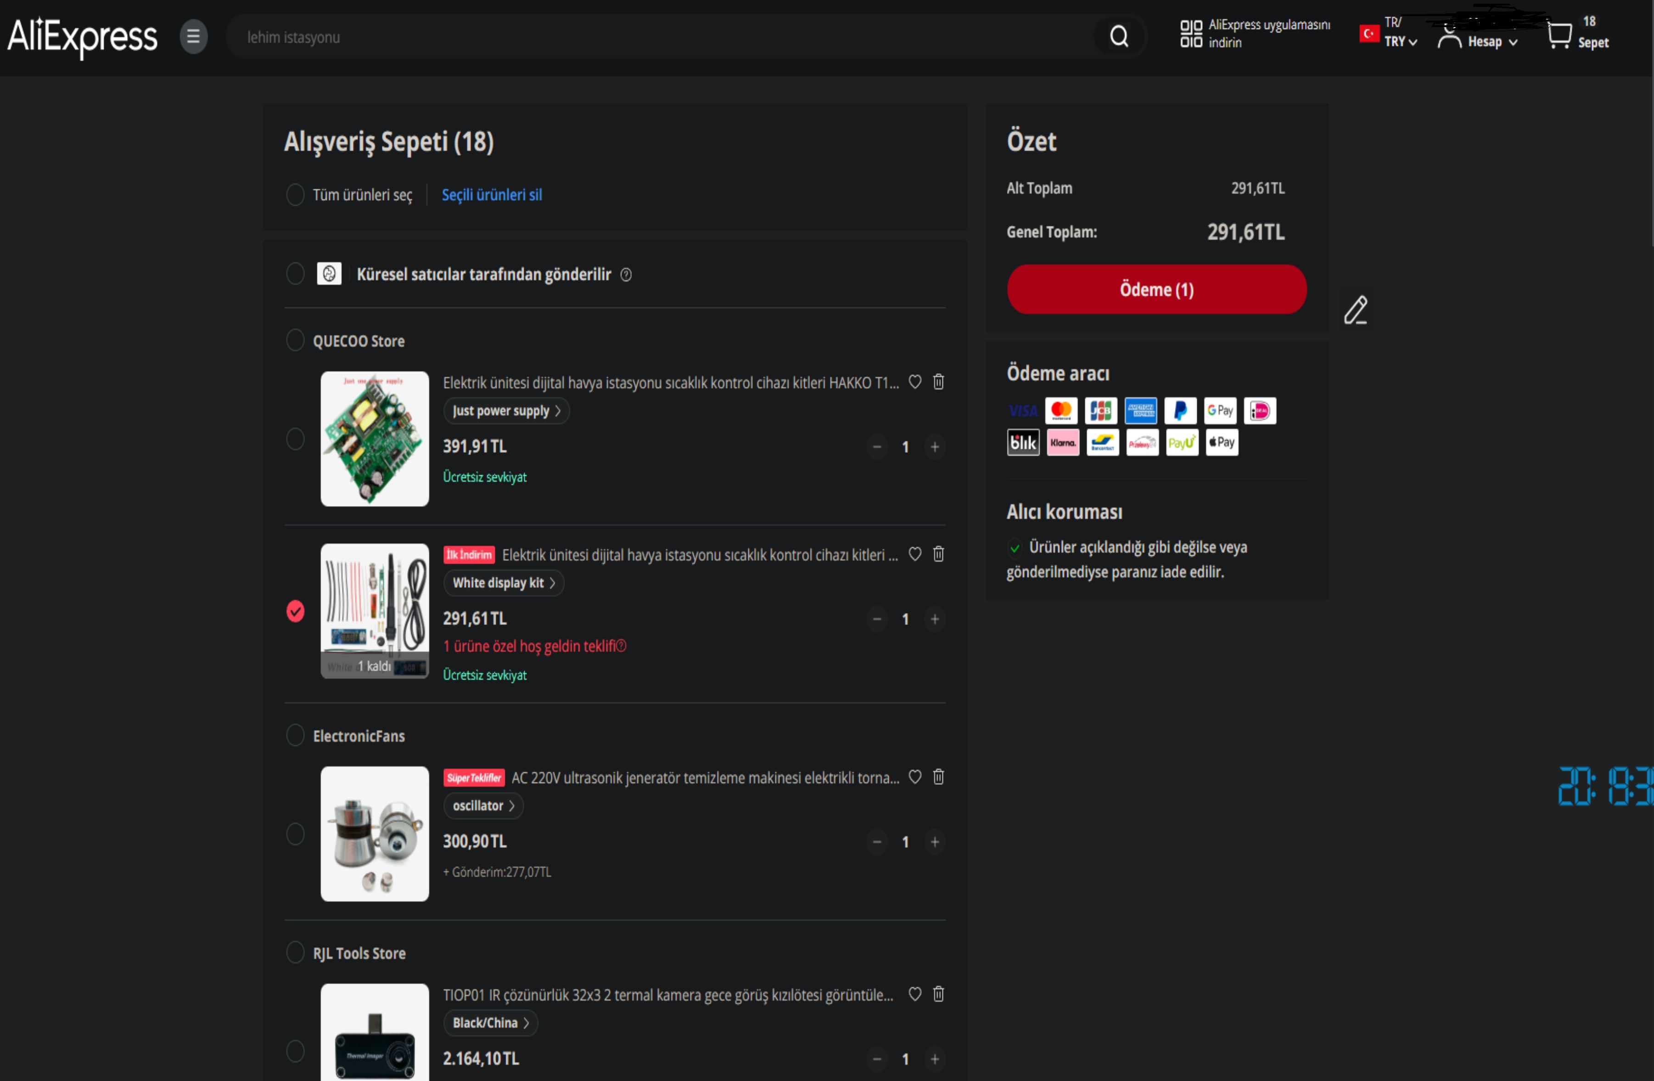Click the Turkey flag icon

[1369, 34]
